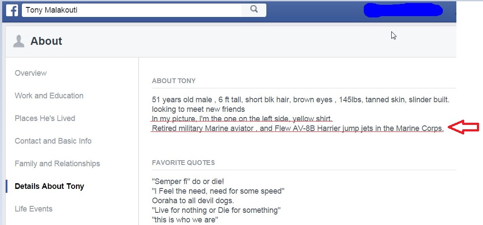This screenshot has height=225, width=483.
Task: Click the About page heading
Action: 46,41
